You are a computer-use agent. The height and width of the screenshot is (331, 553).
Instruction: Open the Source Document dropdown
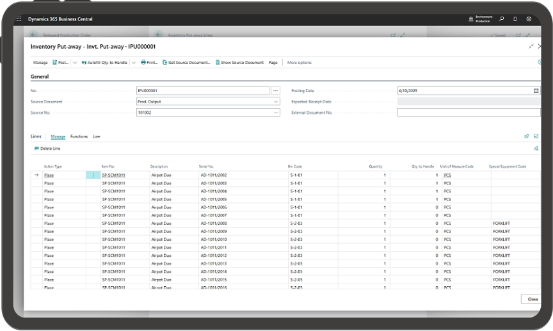276,102
